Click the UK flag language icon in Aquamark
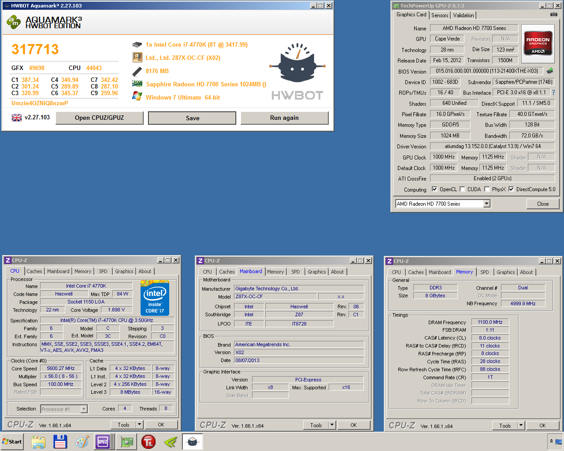 point(17,118)
